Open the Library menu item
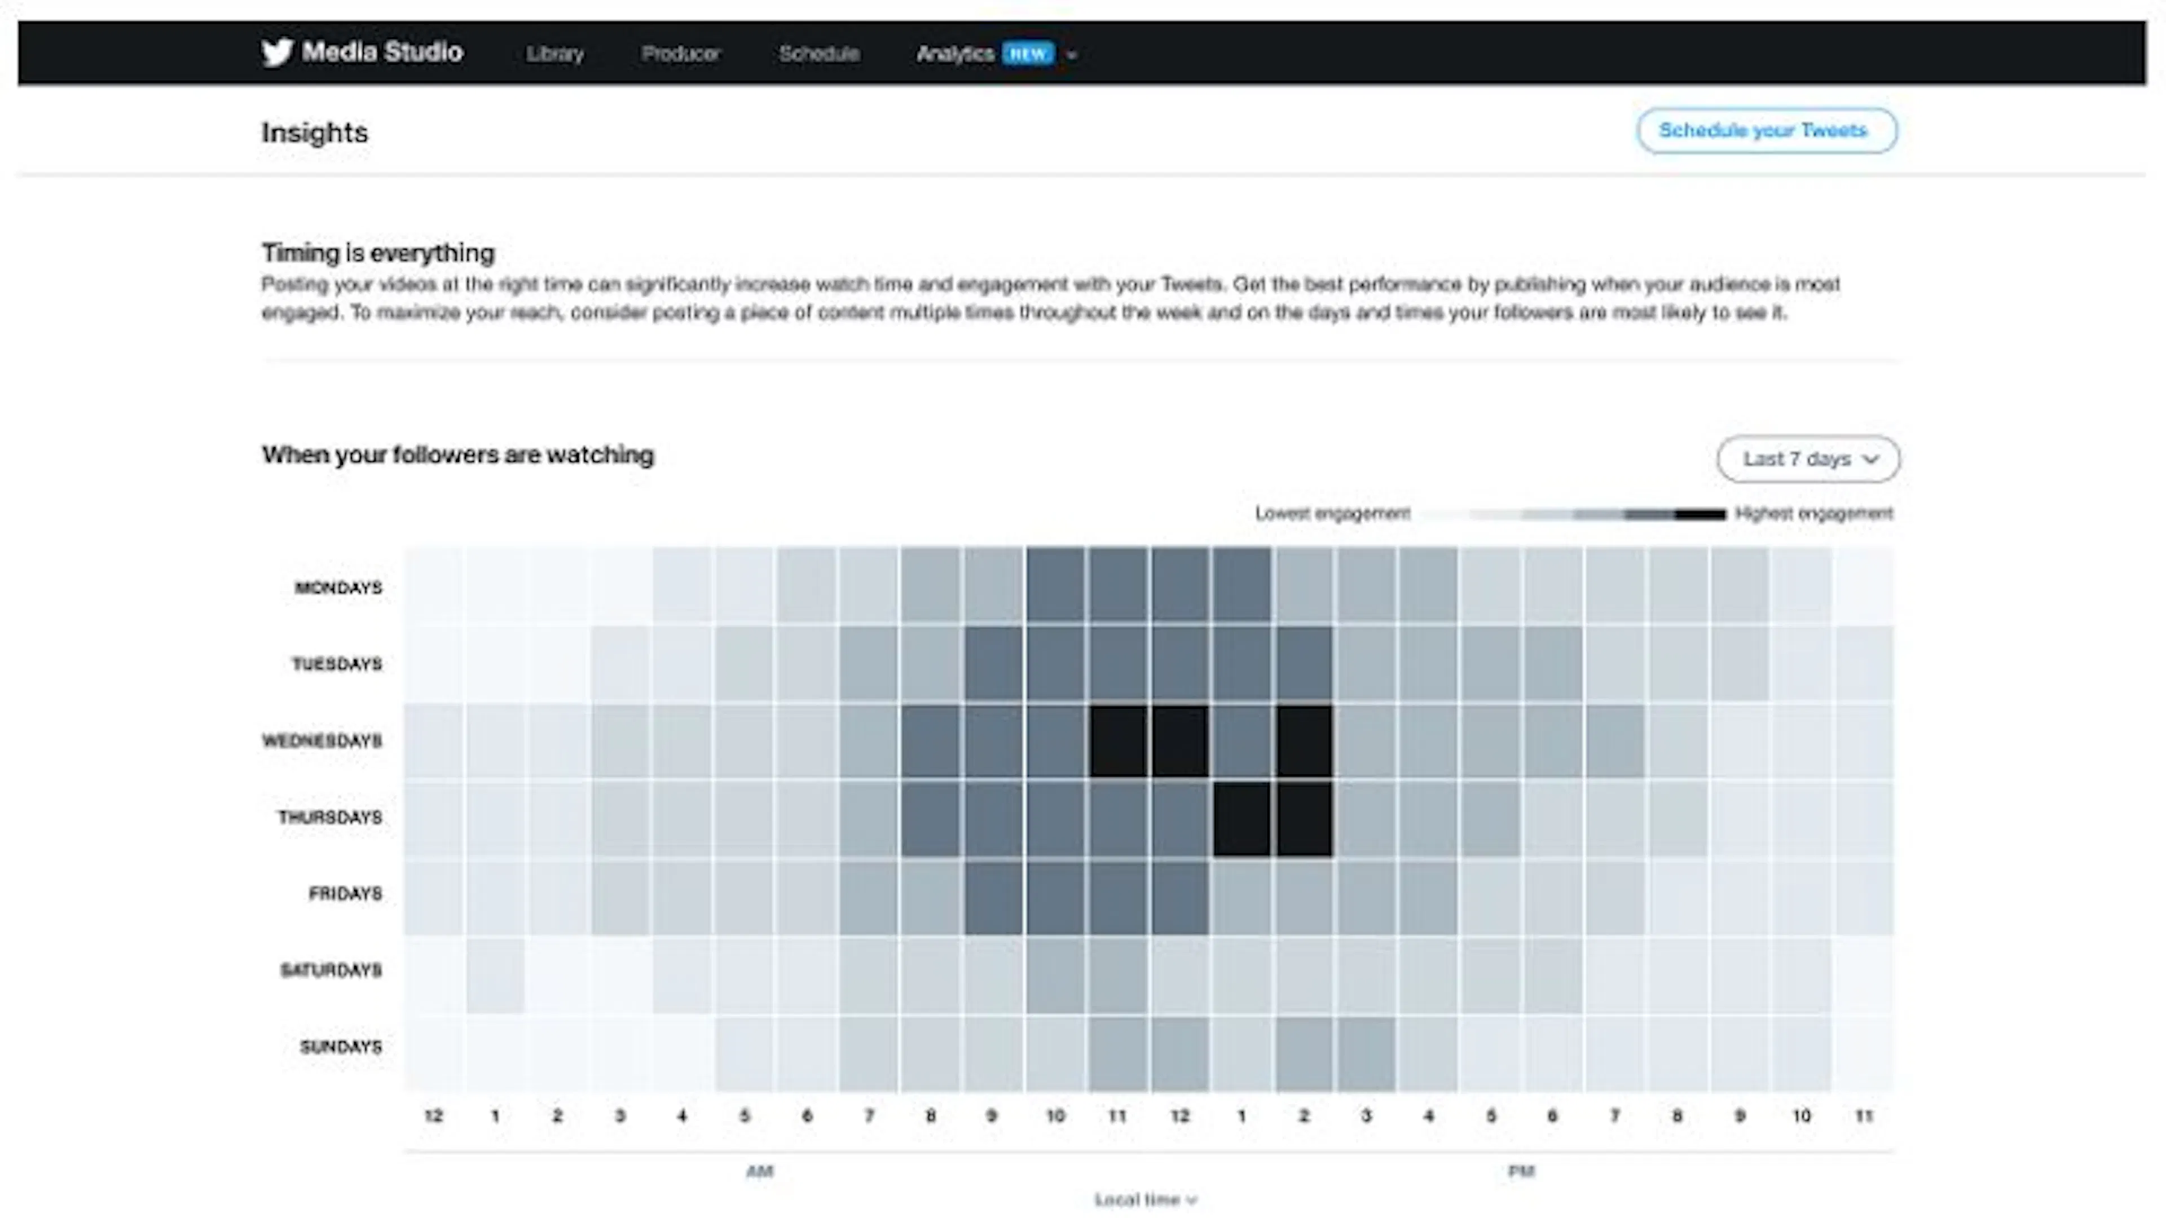Viewport: 2166px width, 1218px height. 555,54
